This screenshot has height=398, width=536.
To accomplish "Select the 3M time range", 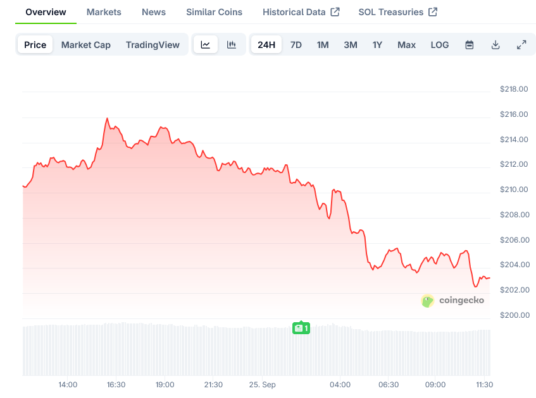I will pos(351,45).
